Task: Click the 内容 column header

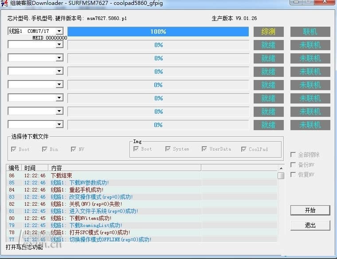Action: click(124, 168)
